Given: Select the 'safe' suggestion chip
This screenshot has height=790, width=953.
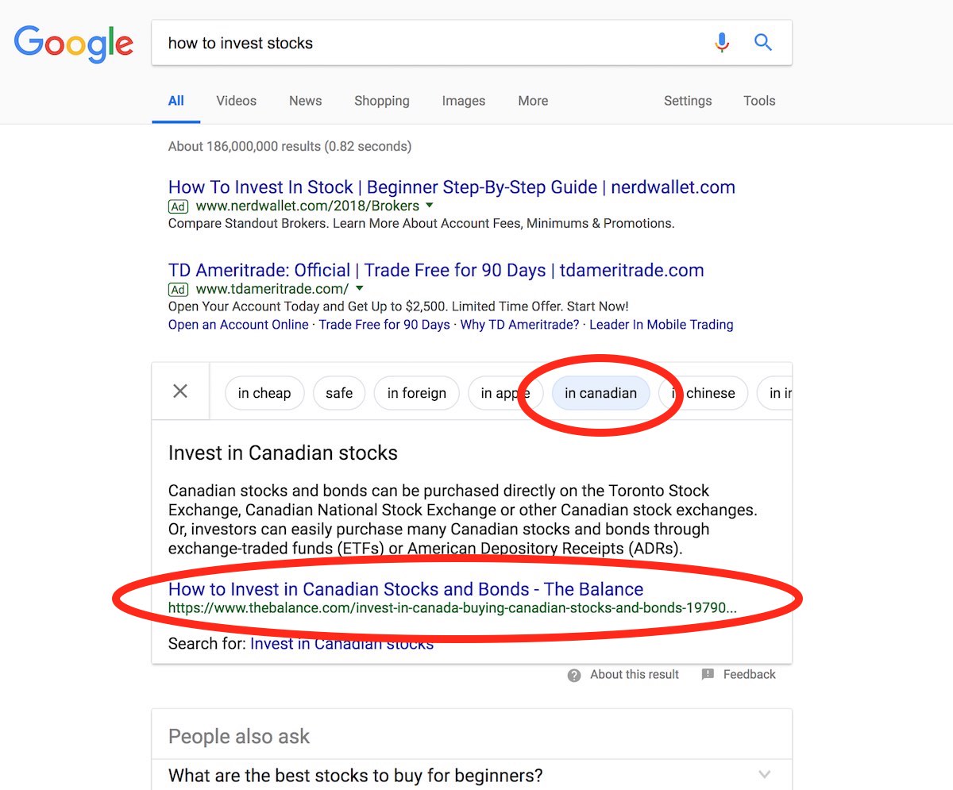Looking at the screenshot, I should click(x=339, y=393).
